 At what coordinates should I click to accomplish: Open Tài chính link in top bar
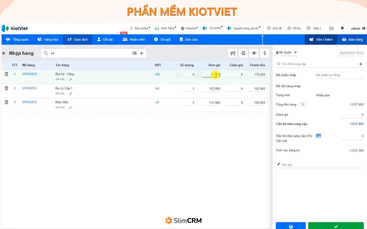[213, 28]
